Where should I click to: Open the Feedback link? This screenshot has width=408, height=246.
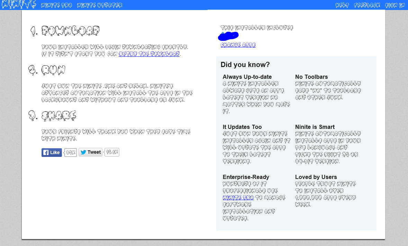tap(367, 5)
